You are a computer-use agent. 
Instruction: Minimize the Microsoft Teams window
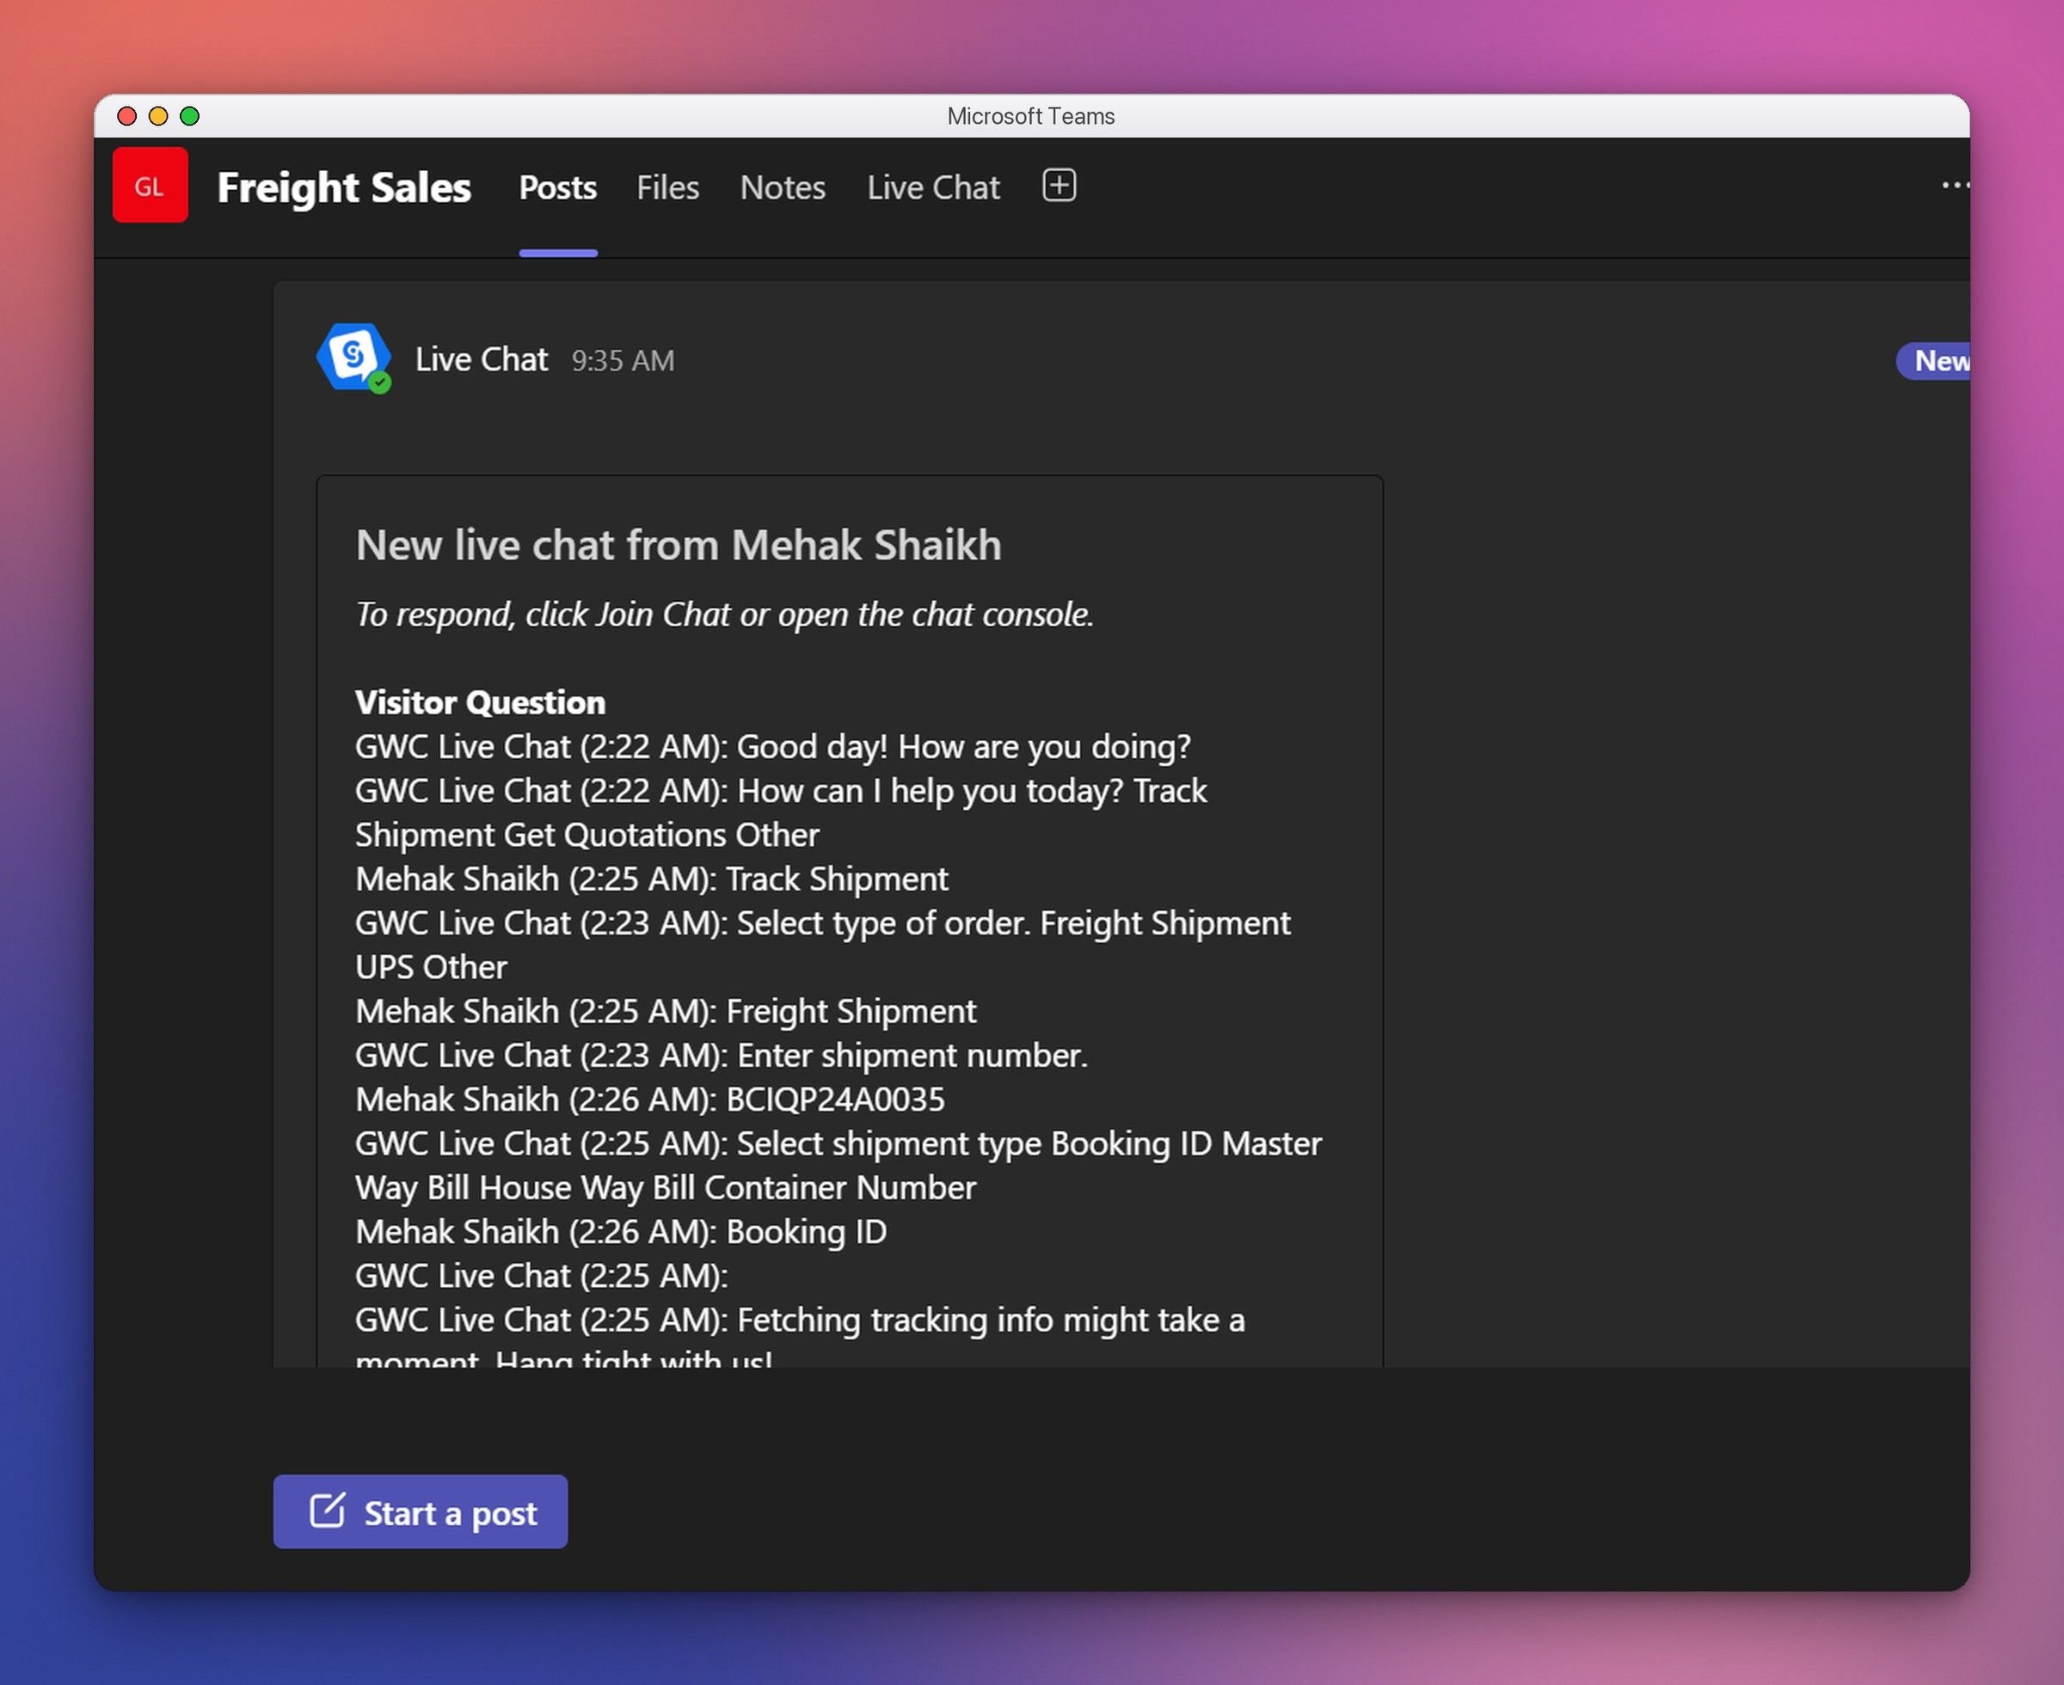[158, 116]
